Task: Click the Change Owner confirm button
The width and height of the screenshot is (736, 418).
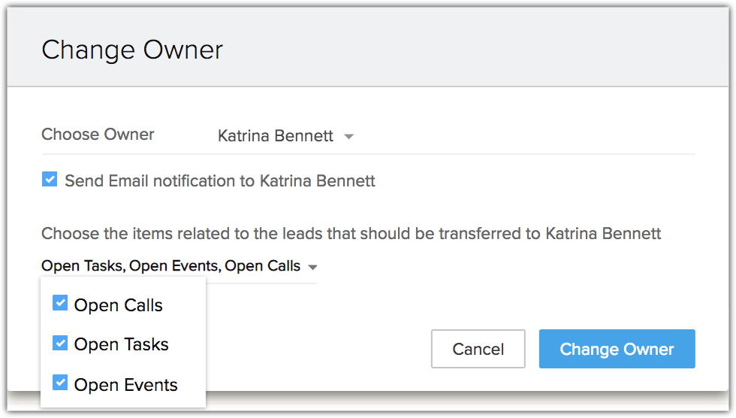Action: point(617,349)
